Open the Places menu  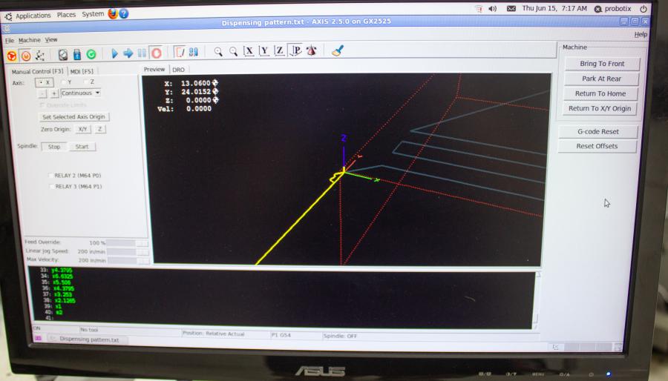click(x=66, y=15)
